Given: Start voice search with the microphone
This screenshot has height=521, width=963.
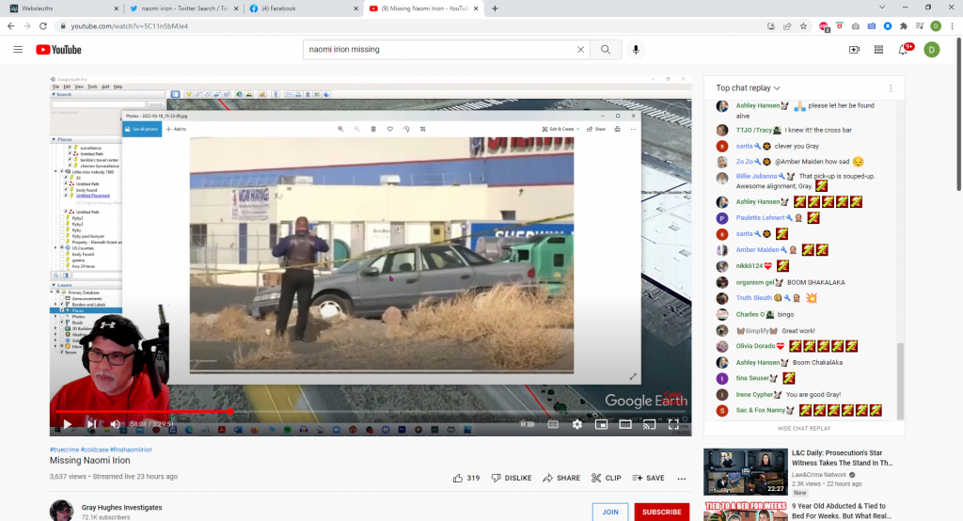Looking at the screenshot, I should (x=636, y=50).
